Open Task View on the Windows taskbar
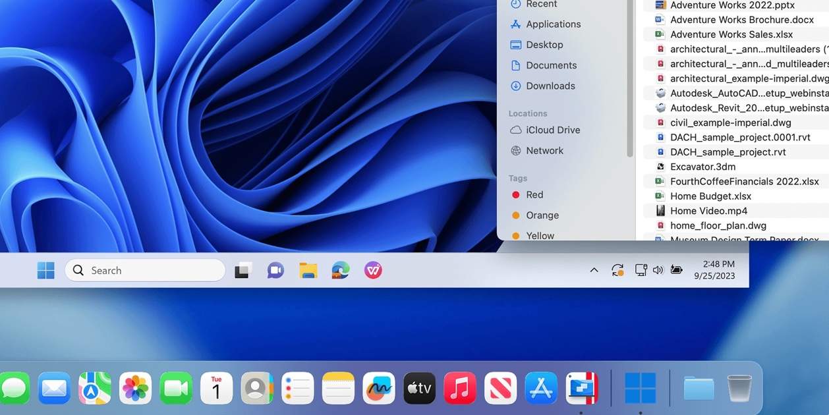Screen dimensions: 829x415 pyautogui.click(x=243, y=270)
